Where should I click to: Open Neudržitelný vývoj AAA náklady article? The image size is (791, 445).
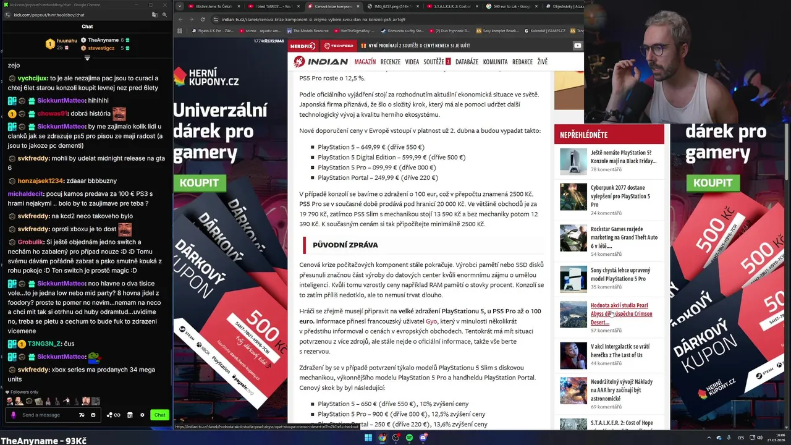click(622, 390)
